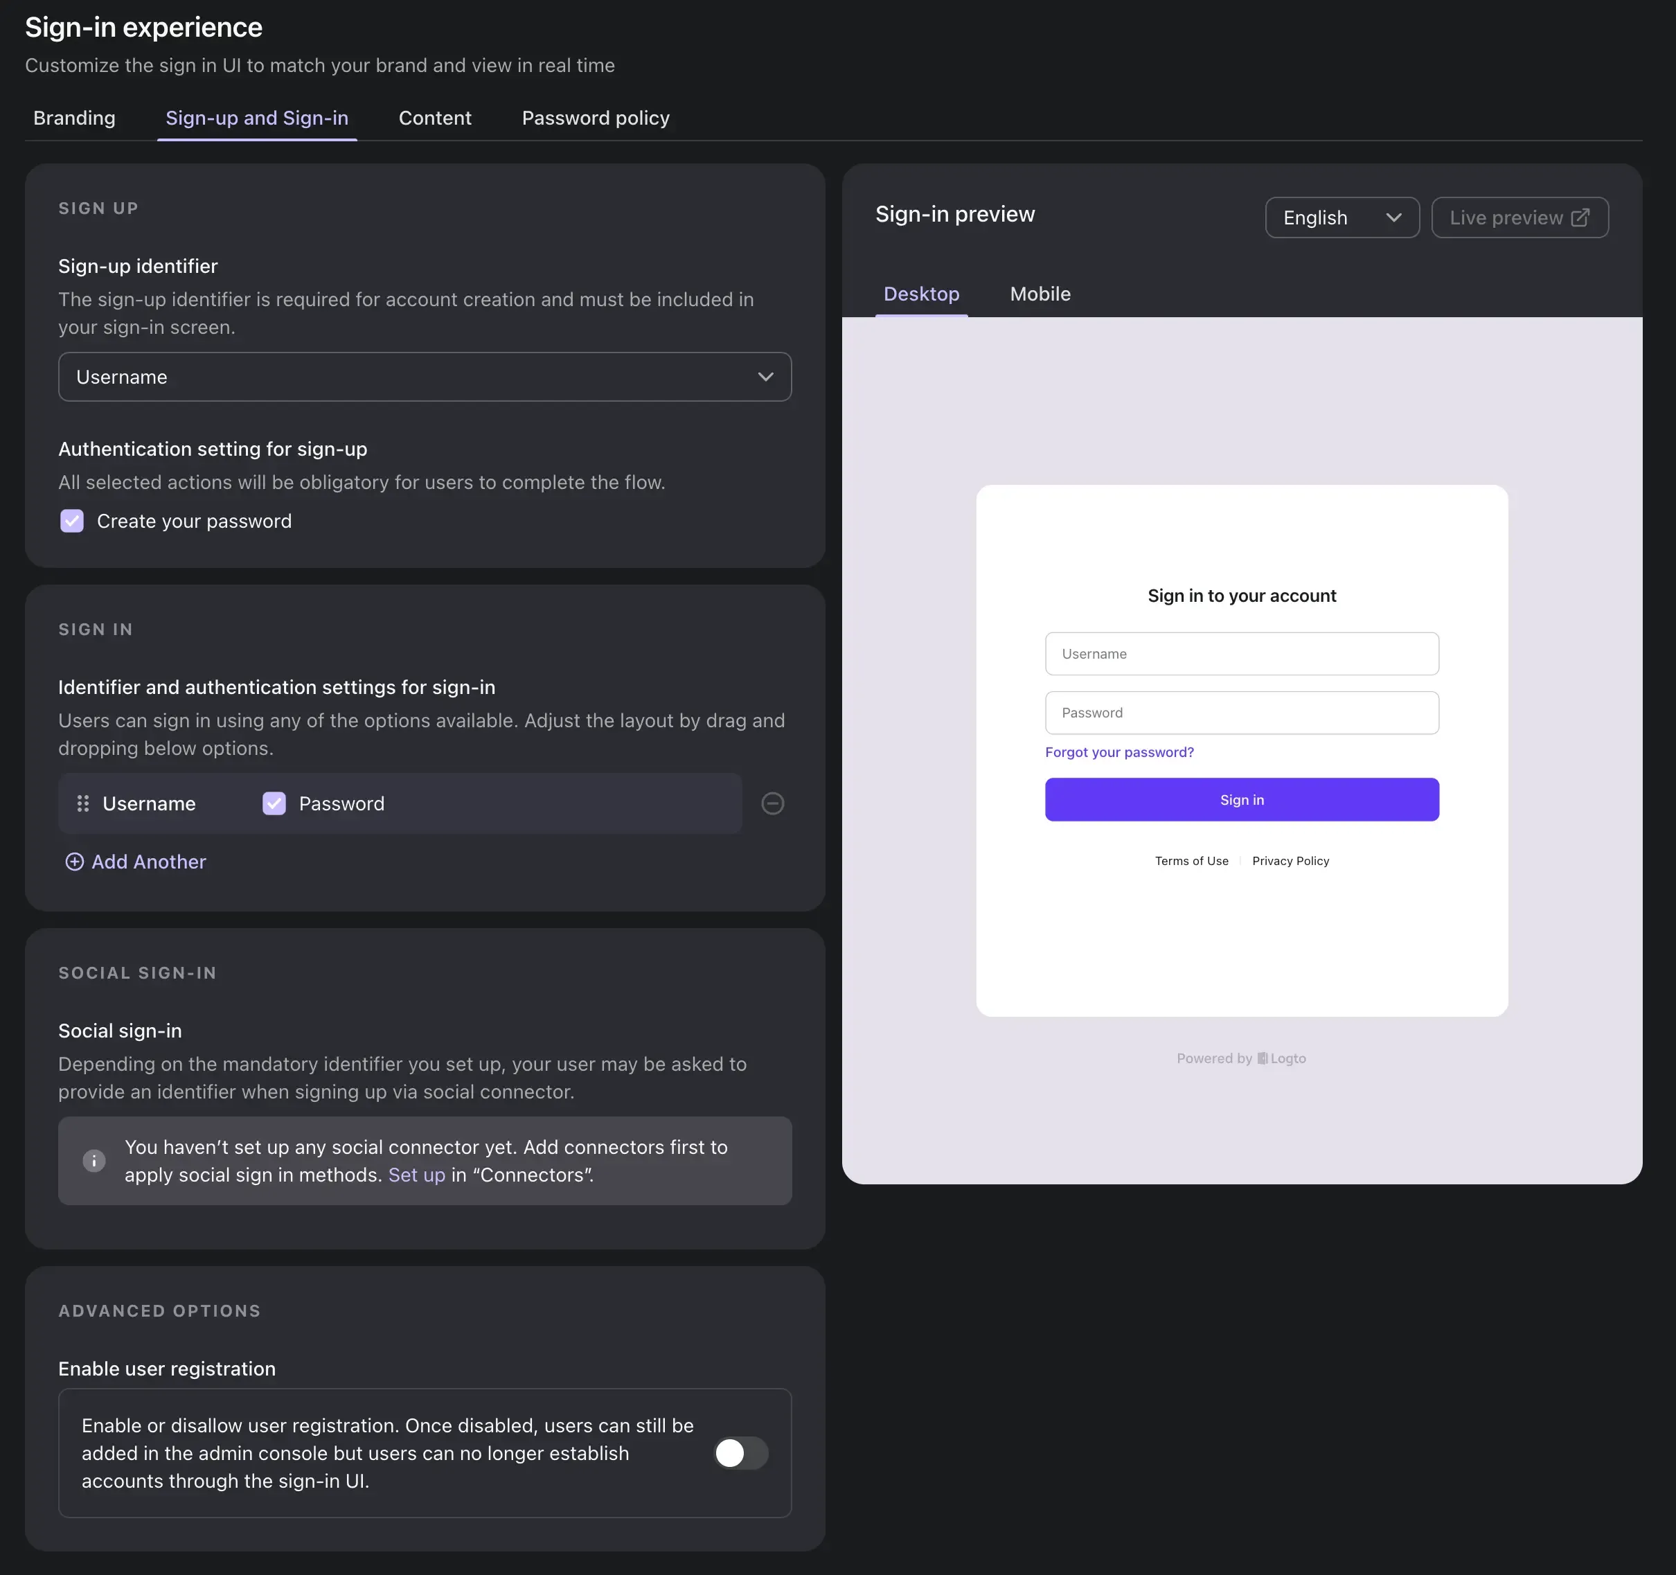Click the add Another plus circle icon
Viewport: 1676px width, 1575px height.
click(73, 860)
